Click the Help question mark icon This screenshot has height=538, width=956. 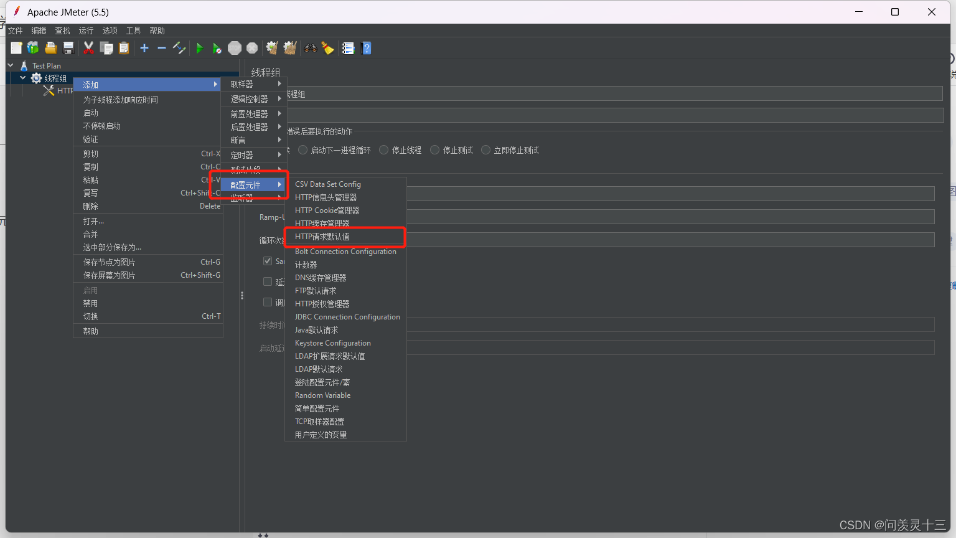click(x=366, y=48)
